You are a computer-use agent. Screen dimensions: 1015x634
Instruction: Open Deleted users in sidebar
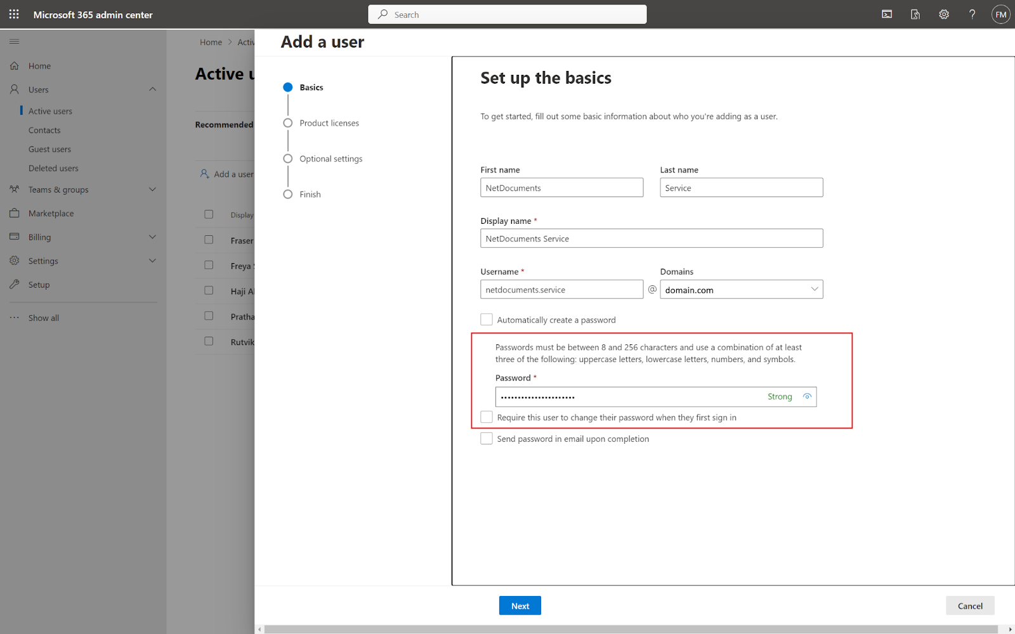pyautogui.click(x=53, y=168)
